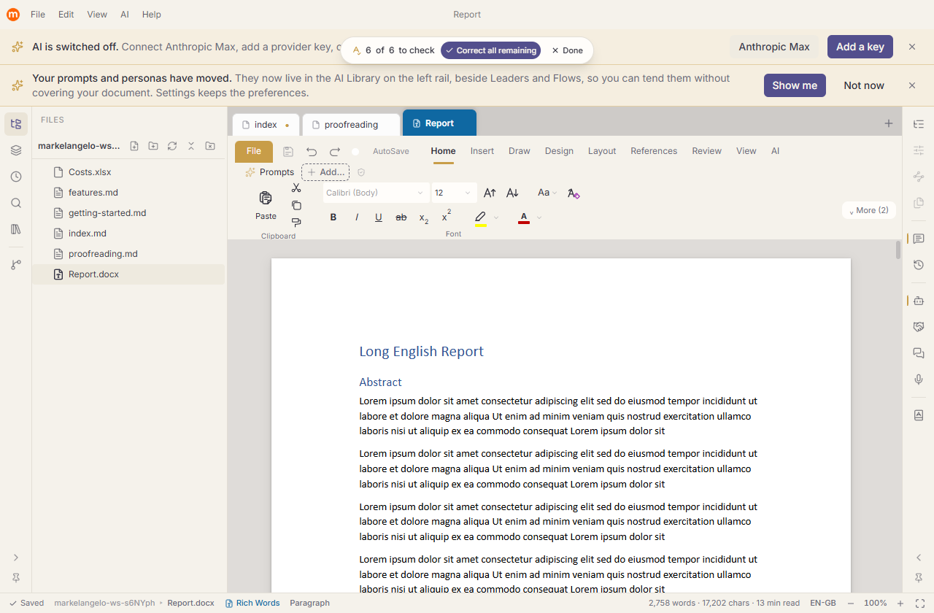
Task: Decrease font size
Action: pos(512,193)
